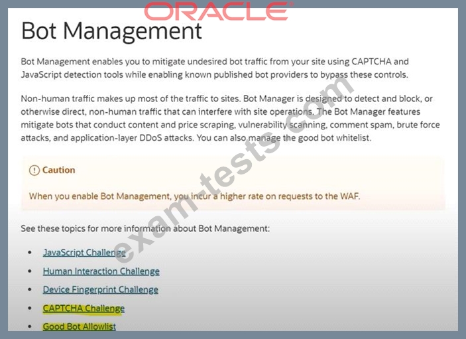
Task: Click paragraph starting 'Non-human traffic makes up'
Action: pyautogui.click(x=230, y=118)
